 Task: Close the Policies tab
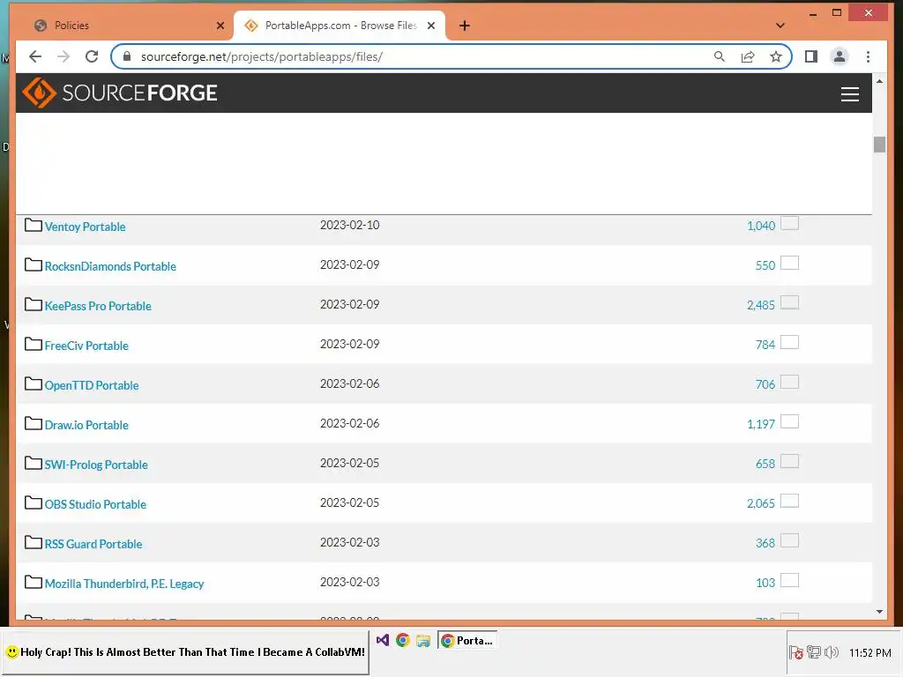tap(220, 26)
